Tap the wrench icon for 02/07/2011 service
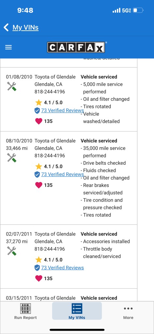The image size is (154, 334). click(12, 251)
